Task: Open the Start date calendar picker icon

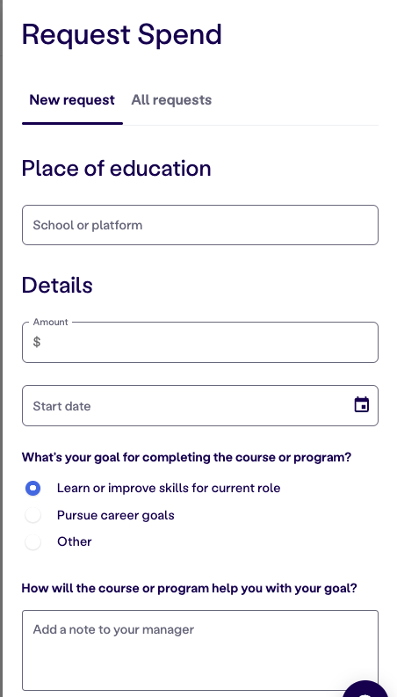Action: click(x=362, y=405)
